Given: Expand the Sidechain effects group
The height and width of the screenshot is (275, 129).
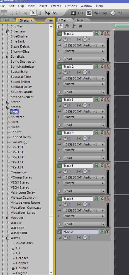Looking at the screenshot, I should [x=8, y=32].
